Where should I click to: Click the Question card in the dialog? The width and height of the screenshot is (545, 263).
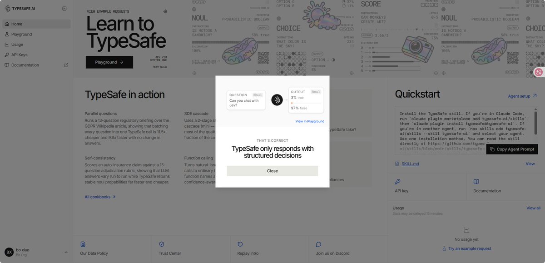pyautogui.click(x=246, y=100)
